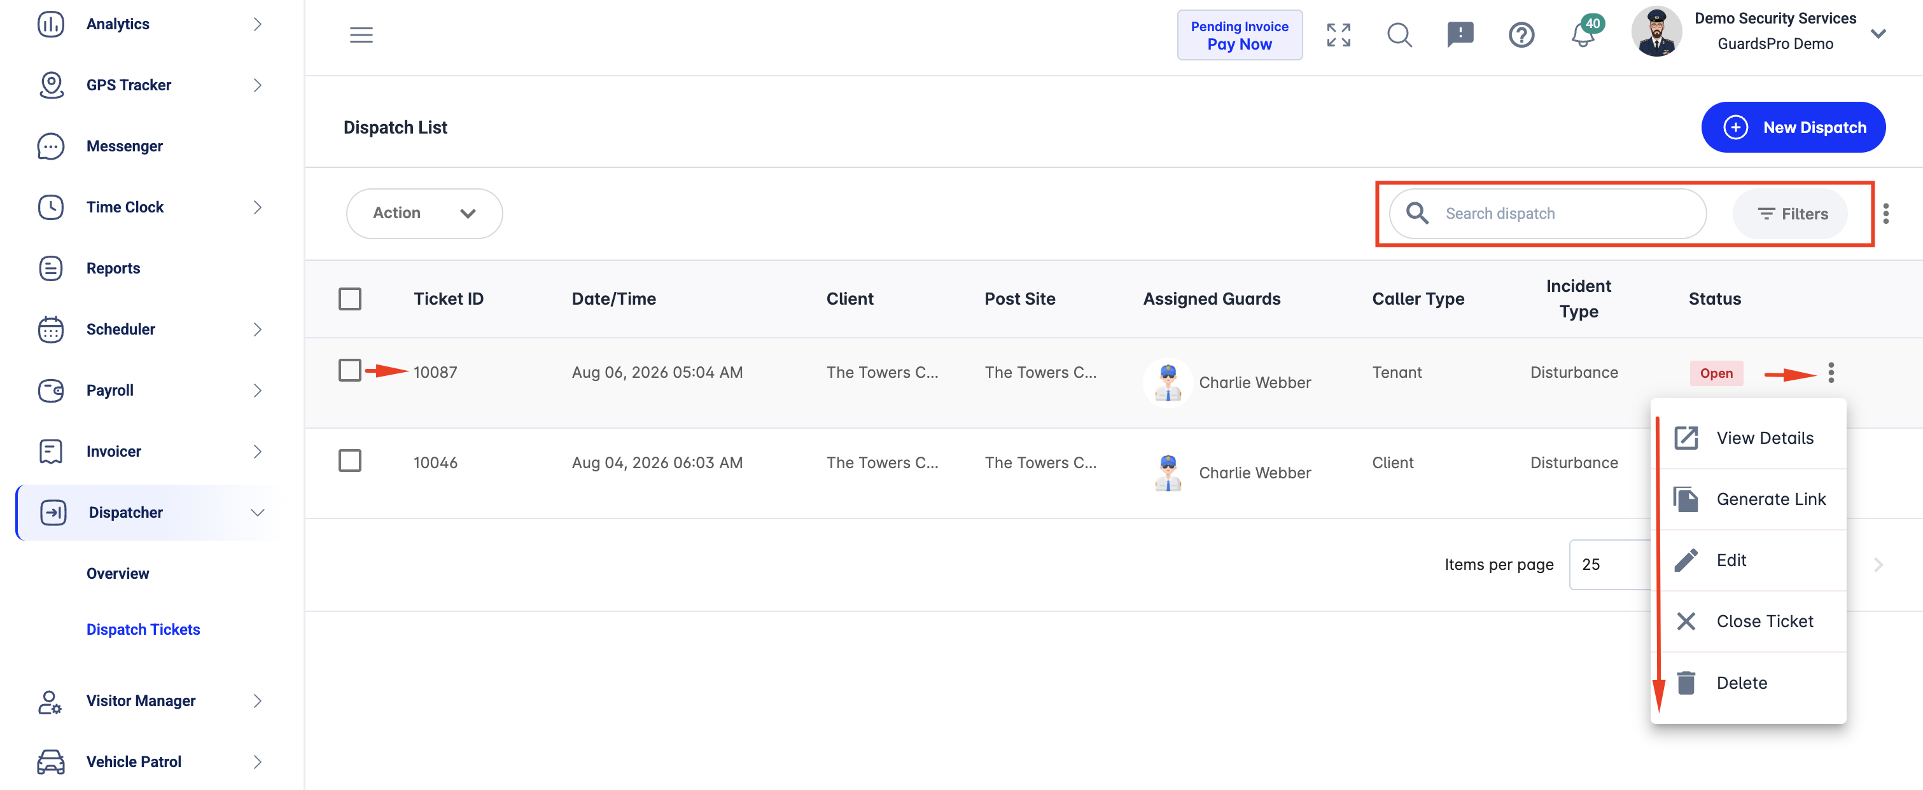
Task: Click ticket number 10046
Action: (x=435, y=462)
